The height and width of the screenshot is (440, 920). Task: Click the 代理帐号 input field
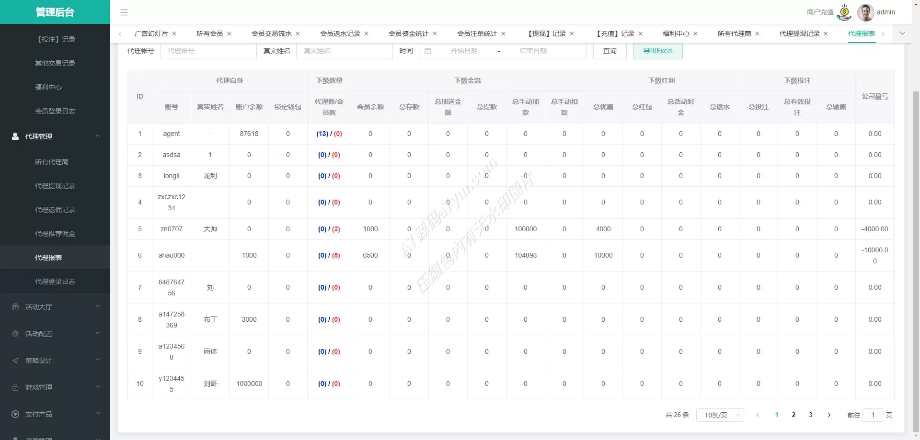208,51
